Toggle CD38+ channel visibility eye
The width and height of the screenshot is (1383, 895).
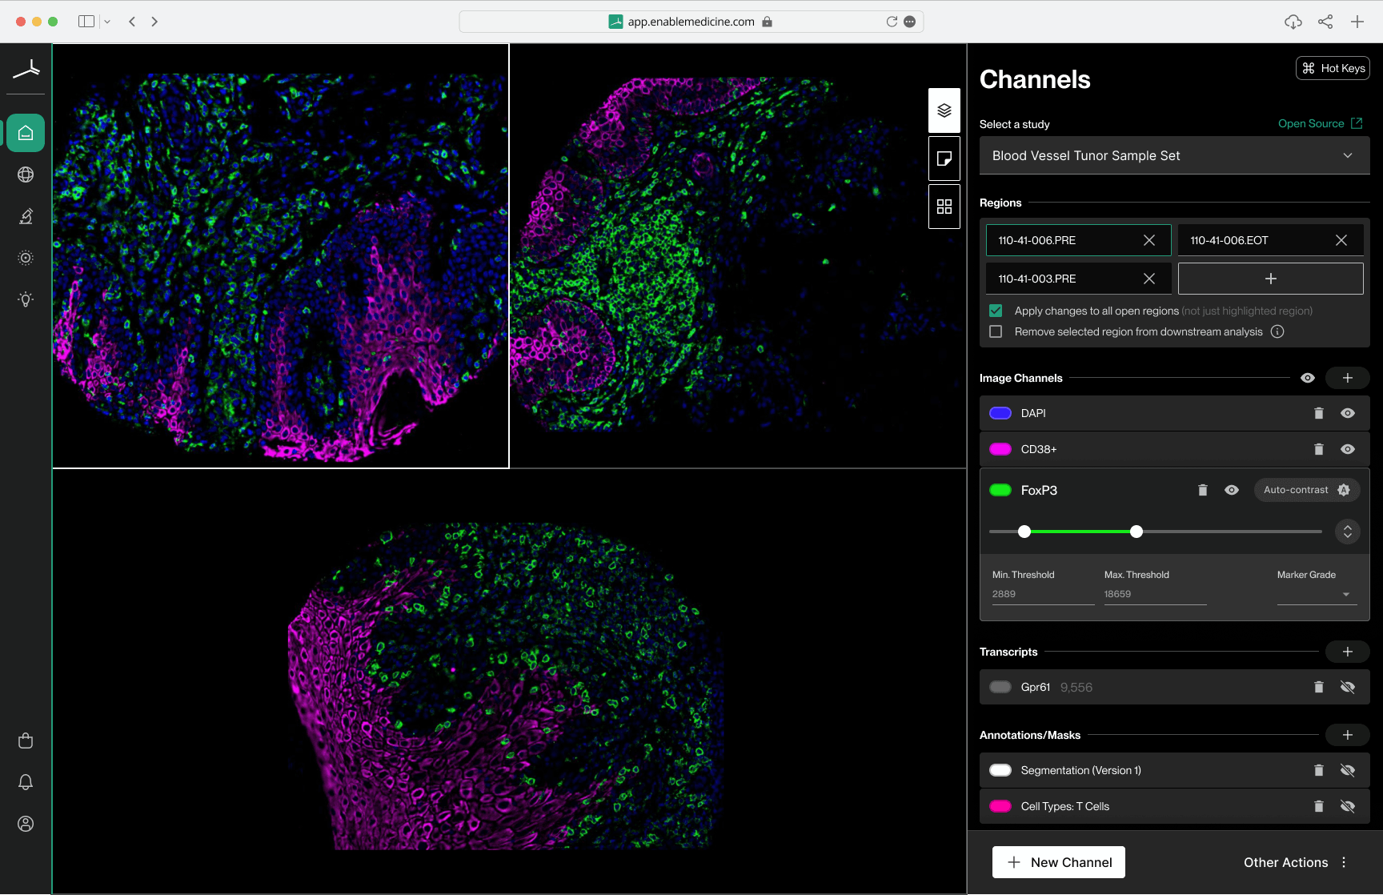click(1348, 449)
